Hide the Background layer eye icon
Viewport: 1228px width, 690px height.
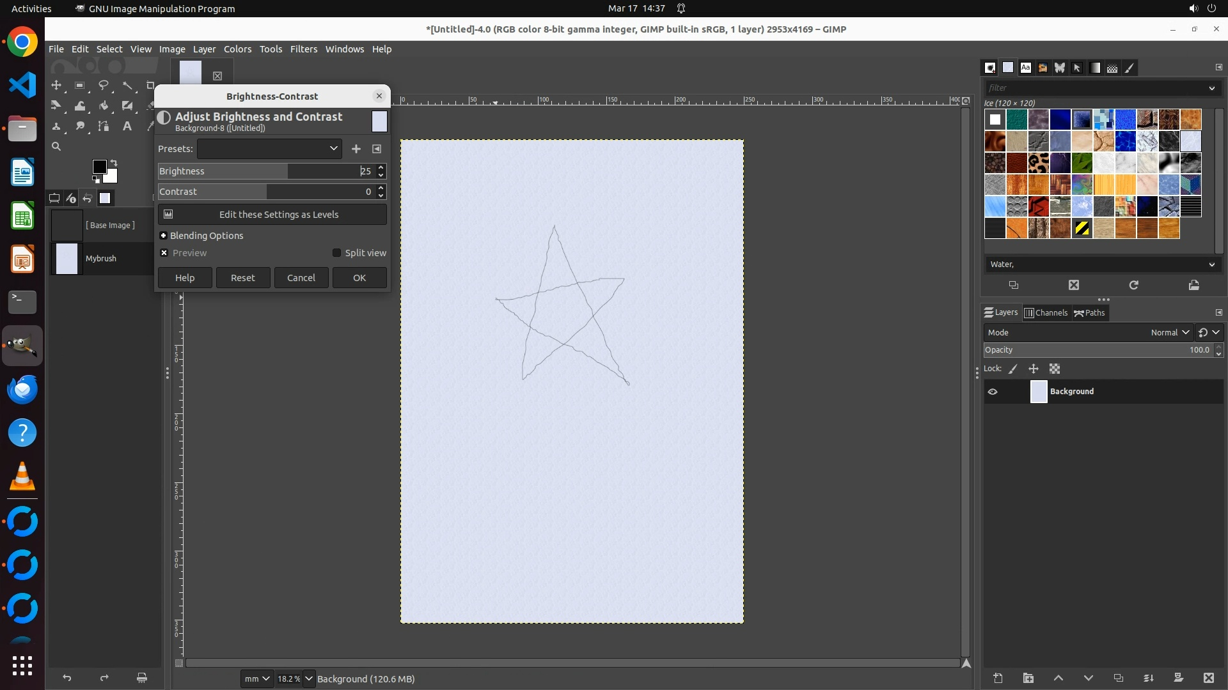point(993,392)
